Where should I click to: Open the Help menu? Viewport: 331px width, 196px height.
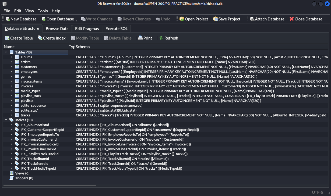pyautogui.click(x=56, y=11)
